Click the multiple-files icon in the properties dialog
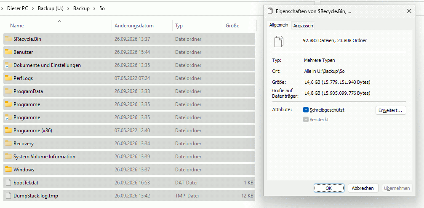Viewport: 424px width, 208px height. [279, 41]
